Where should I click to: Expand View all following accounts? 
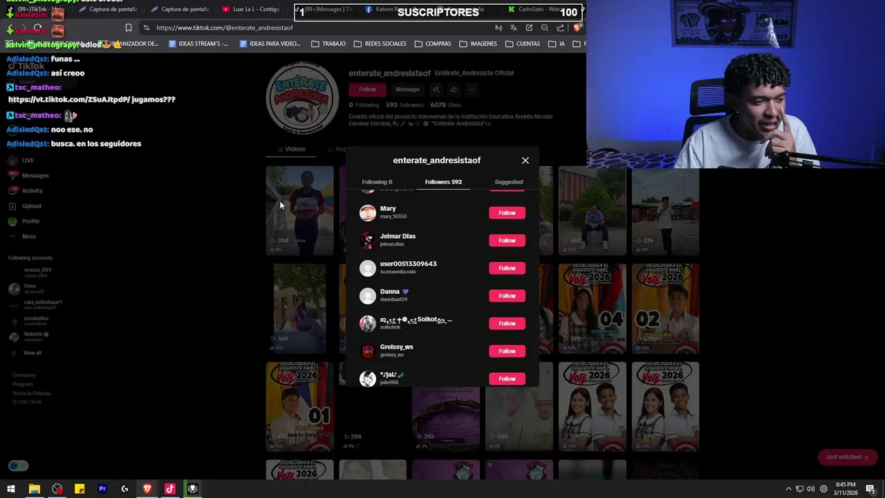tap(26, 353)
